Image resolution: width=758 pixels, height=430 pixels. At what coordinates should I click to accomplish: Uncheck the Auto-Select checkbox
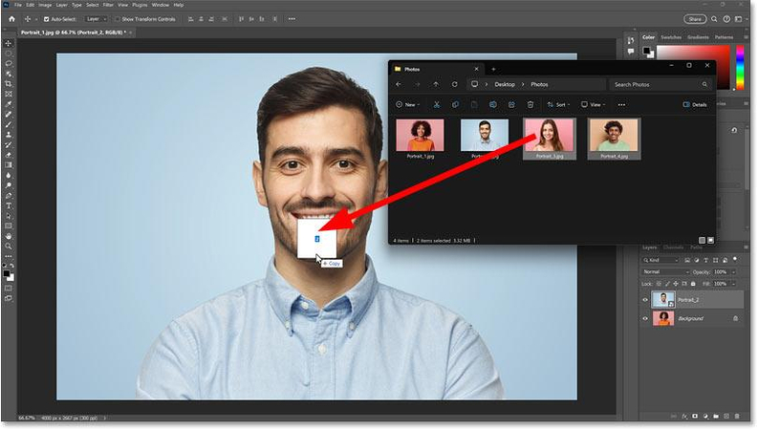48,18
